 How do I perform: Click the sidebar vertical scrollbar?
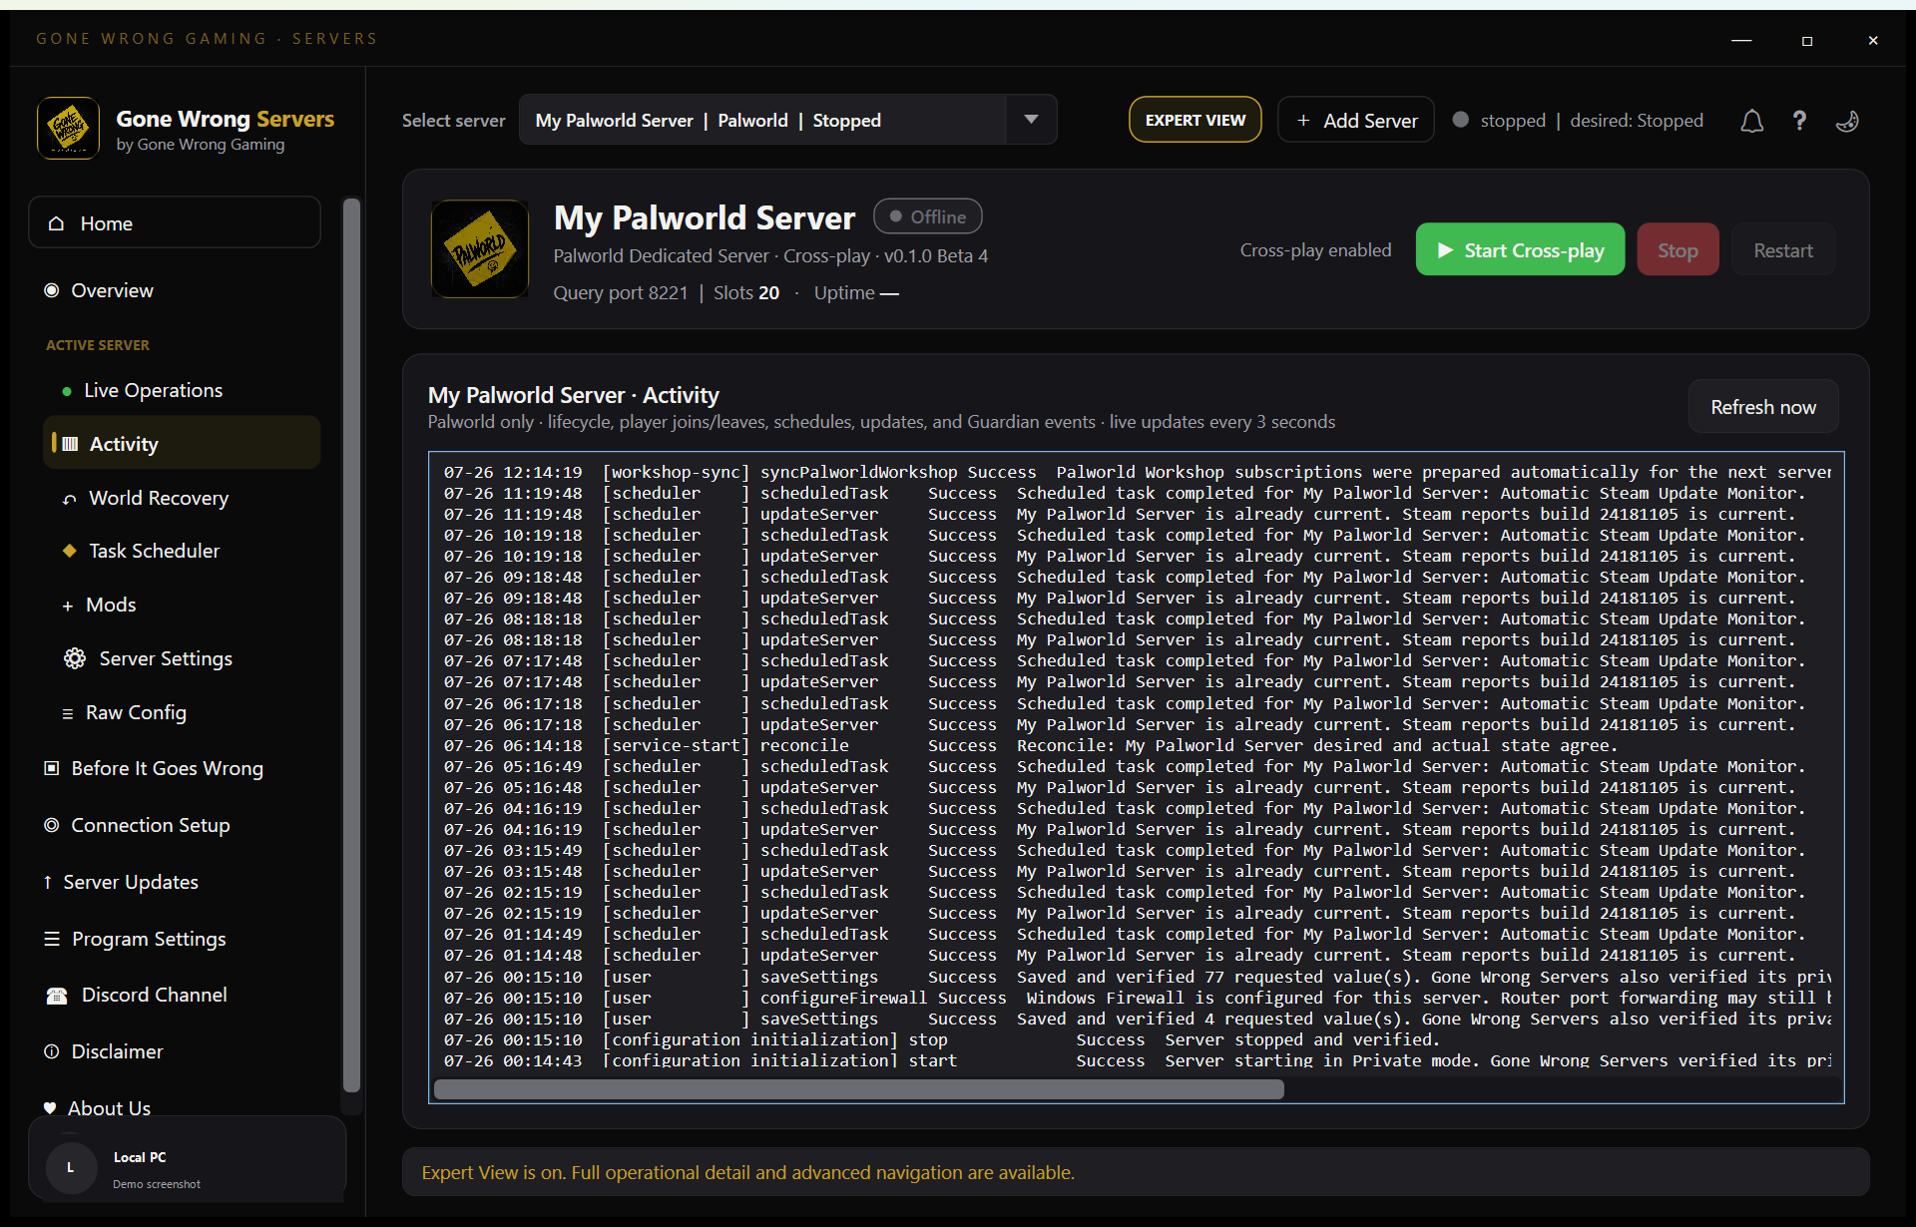(351, 646)
